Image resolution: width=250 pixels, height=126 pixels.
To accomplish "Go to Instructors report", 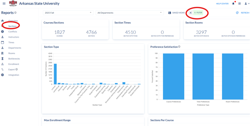I will 14,37.
